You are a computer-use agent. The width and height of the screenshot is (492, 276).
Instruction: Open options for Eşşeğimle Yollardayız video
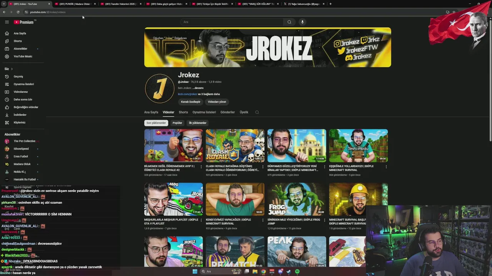386,167
